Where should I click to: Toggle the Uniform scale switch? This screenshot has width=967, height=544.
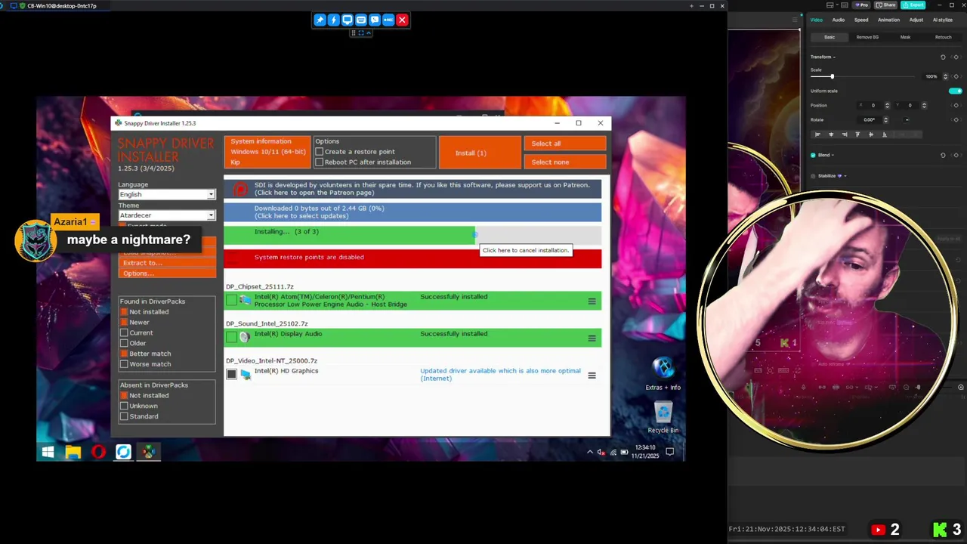pos(955,91)
